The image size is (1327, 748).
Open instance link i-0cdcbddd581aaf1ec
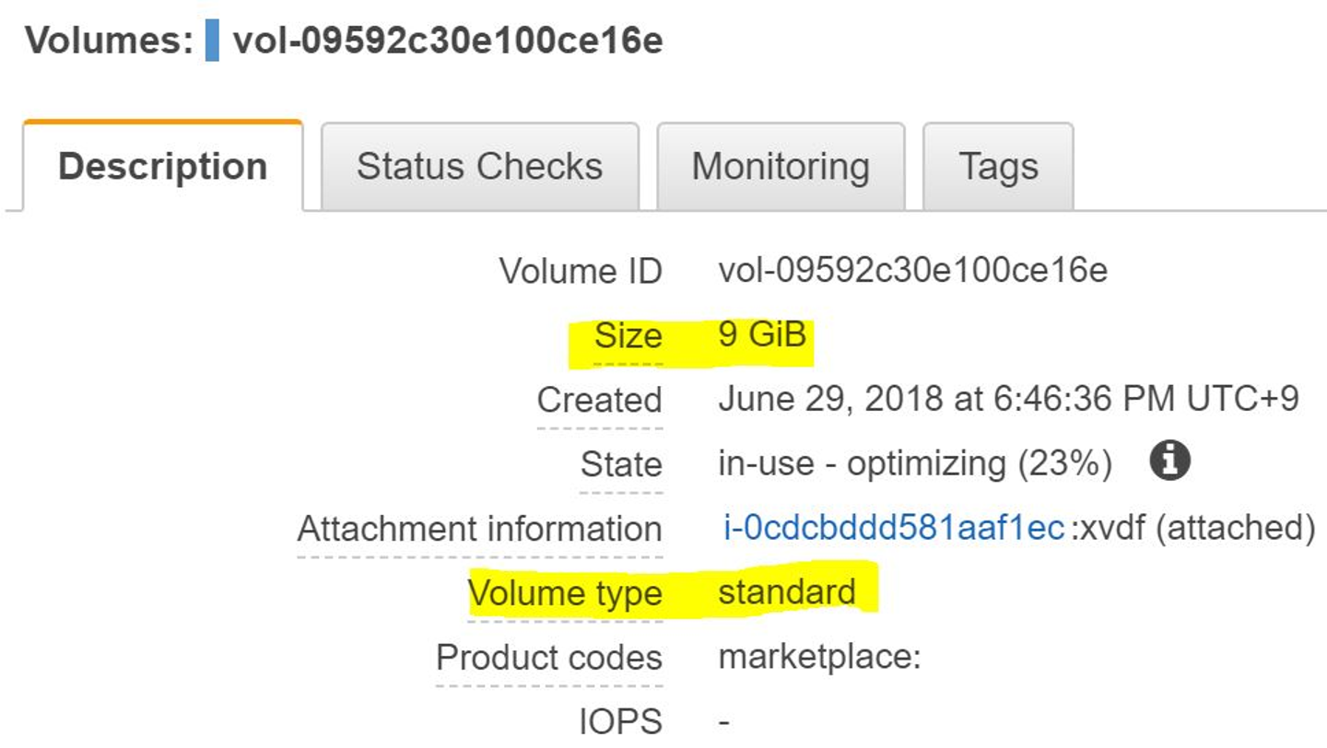[893, 529]
